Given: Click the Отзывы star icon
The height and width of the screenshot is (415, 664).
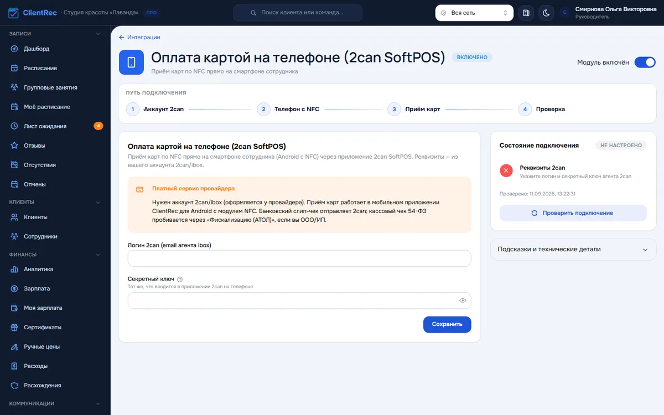Looking at the screenshot, I should point(15,146).
